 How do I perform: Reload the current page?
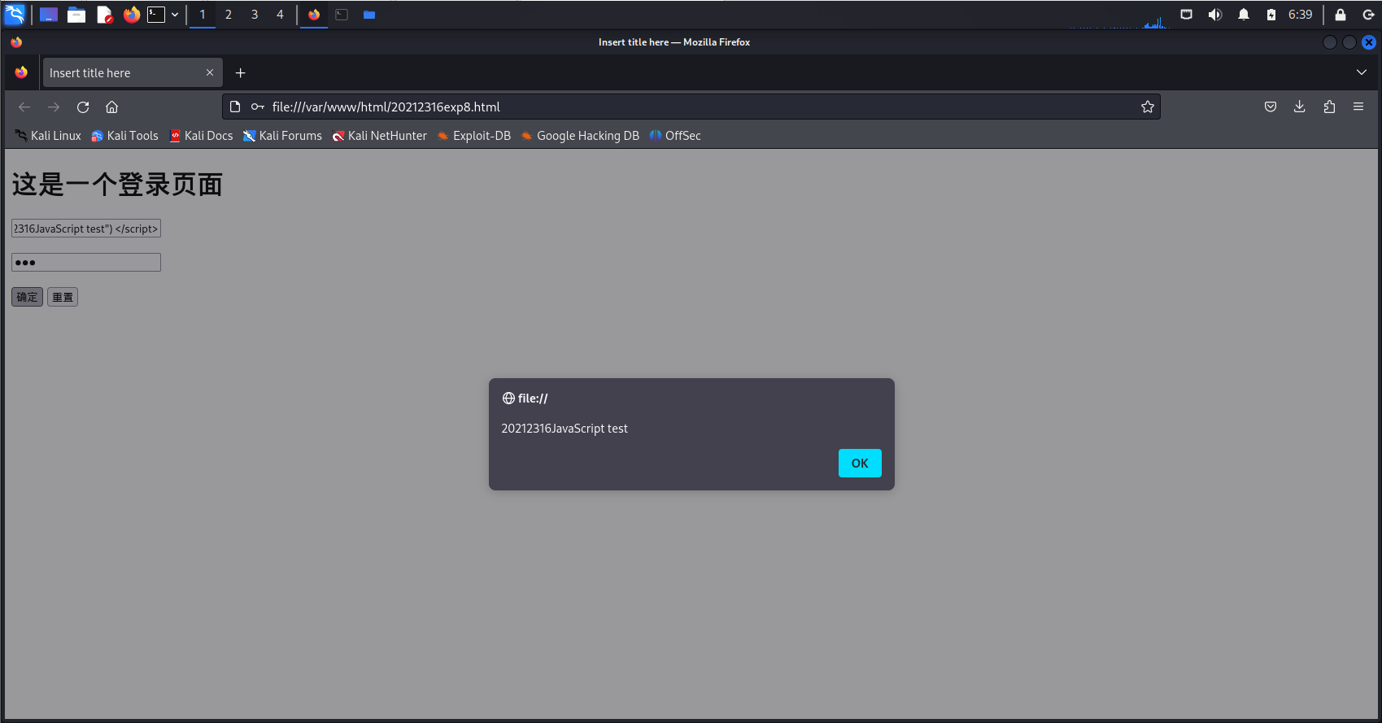83,107
